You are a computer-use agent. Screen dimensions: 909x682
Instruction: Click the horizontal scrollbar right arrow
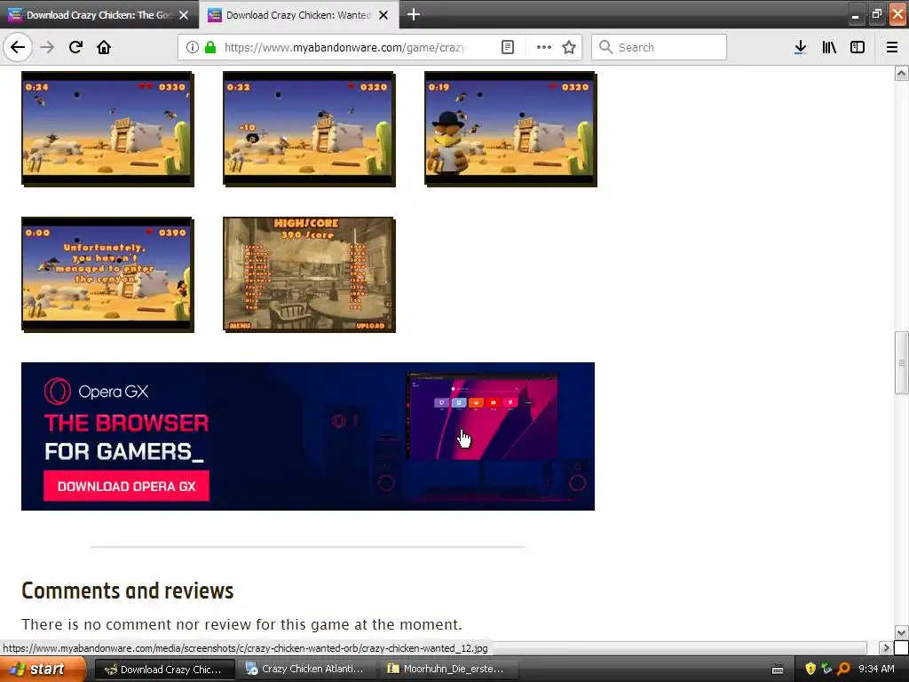pyautogui.click(x=885, y=647)
